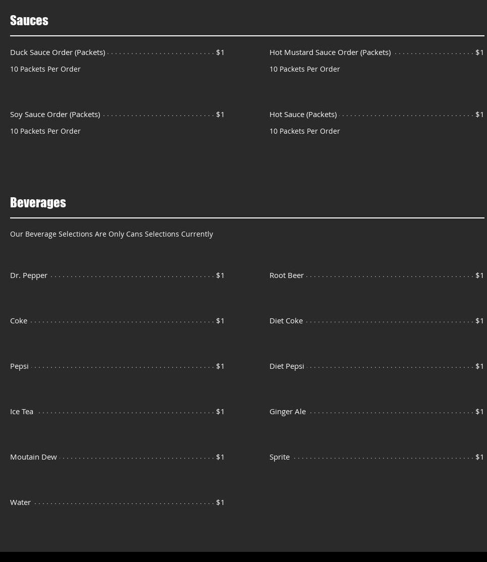Pick Sprite from the beverages list

[280, 457]
